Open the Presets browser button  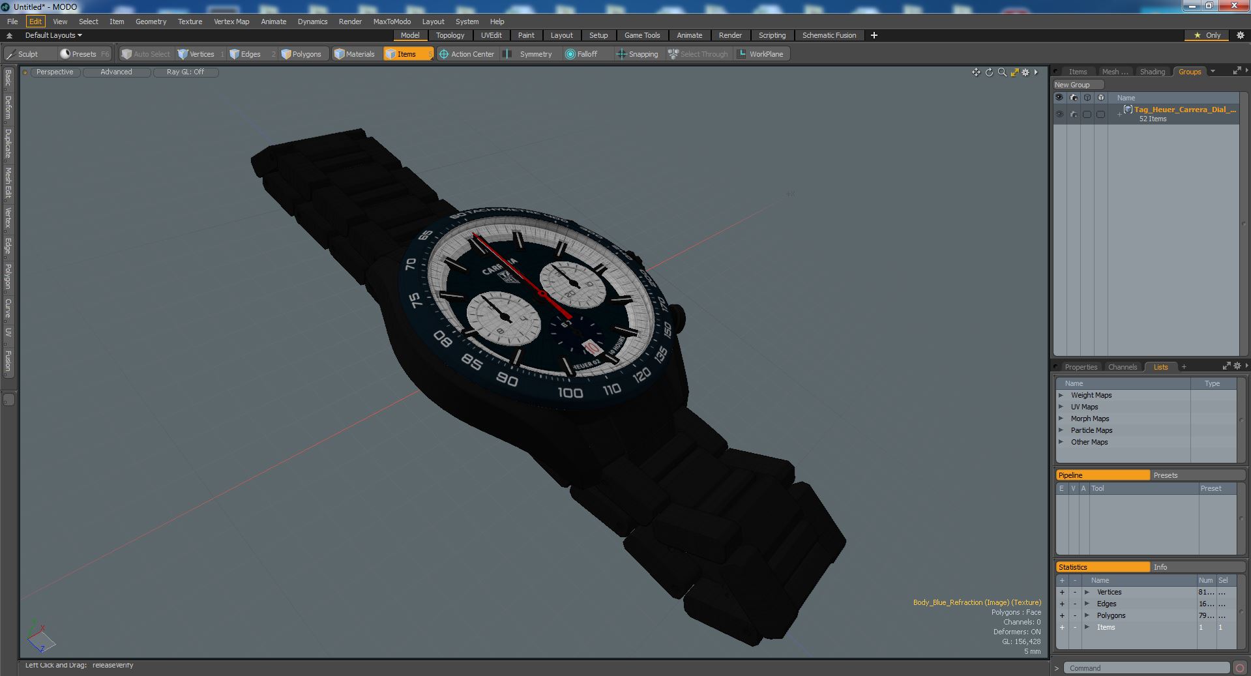click(84, 54)
